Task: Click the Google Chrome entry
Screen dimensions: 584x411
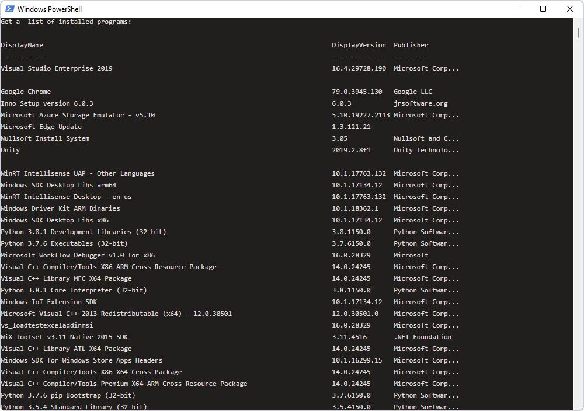Action: (26, 92)
